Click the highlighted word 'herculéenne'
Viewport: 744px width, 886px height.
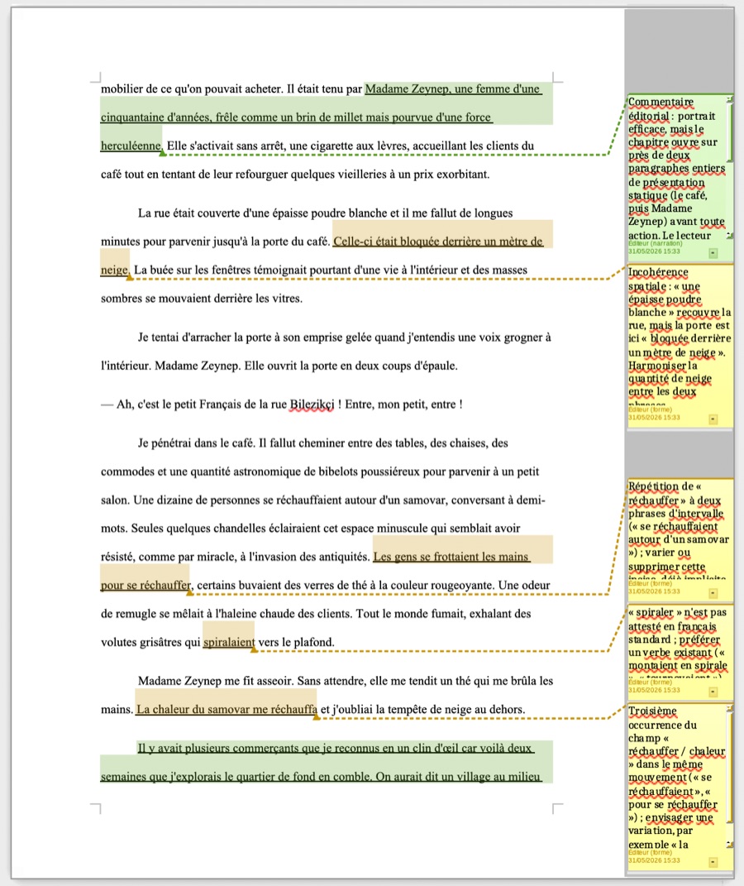(x=131, y=146)
